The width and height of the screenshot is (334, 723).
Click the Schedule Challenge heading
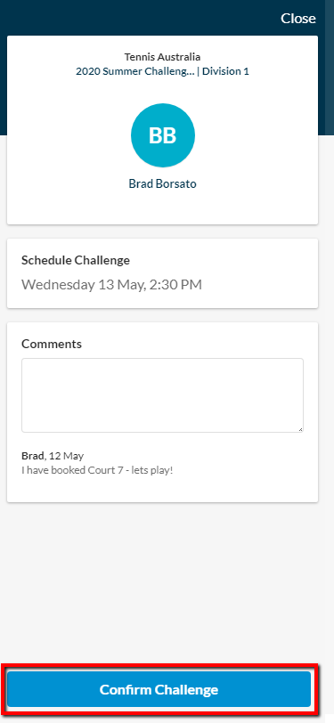(76, 260)
